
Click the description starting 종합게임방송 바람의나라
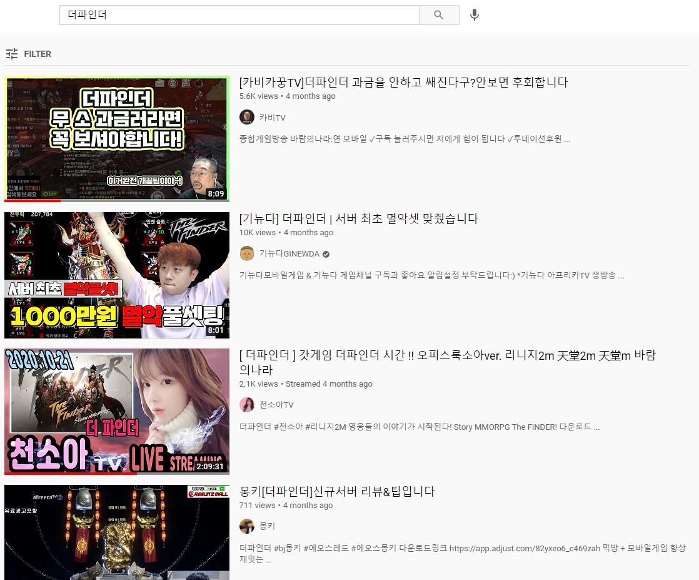[x=405, y=139]
